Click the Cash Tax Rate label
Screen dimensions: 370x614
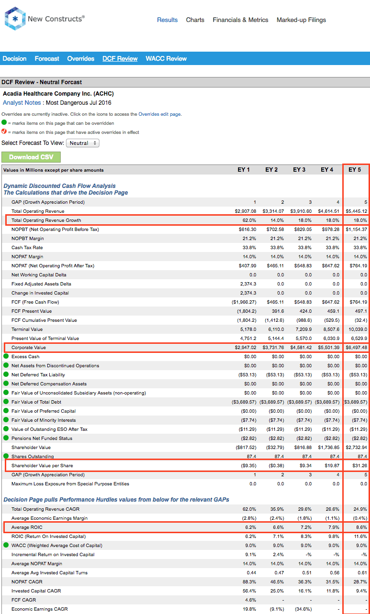click(27, 248)
